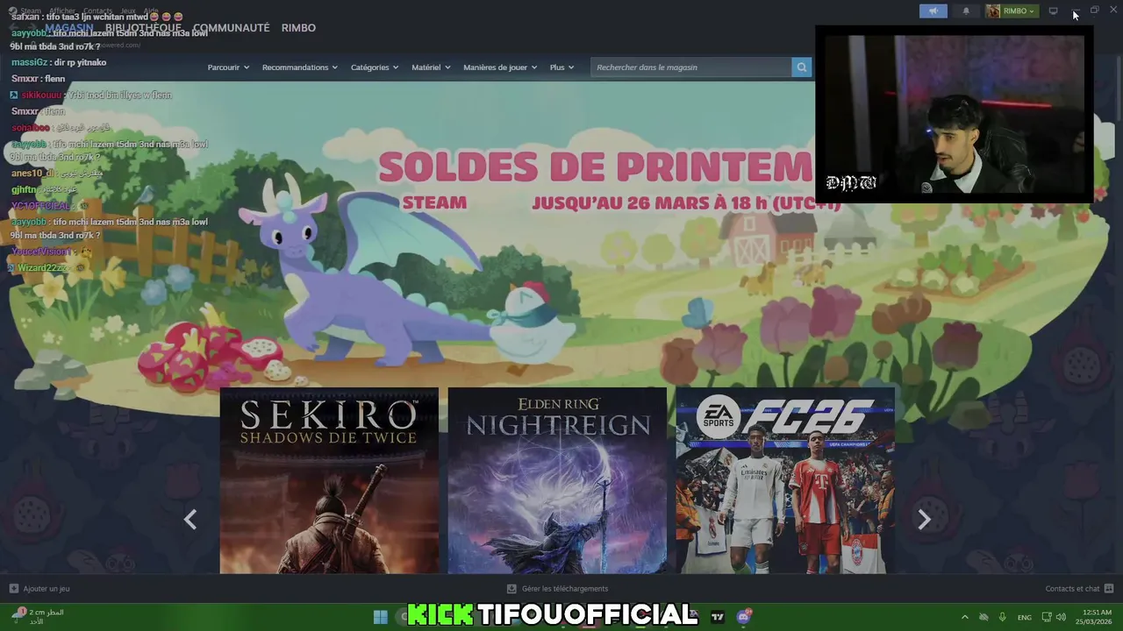Open the Afficher menu
This screenshot has height=631, width=1123.
[x=62, y=11]
